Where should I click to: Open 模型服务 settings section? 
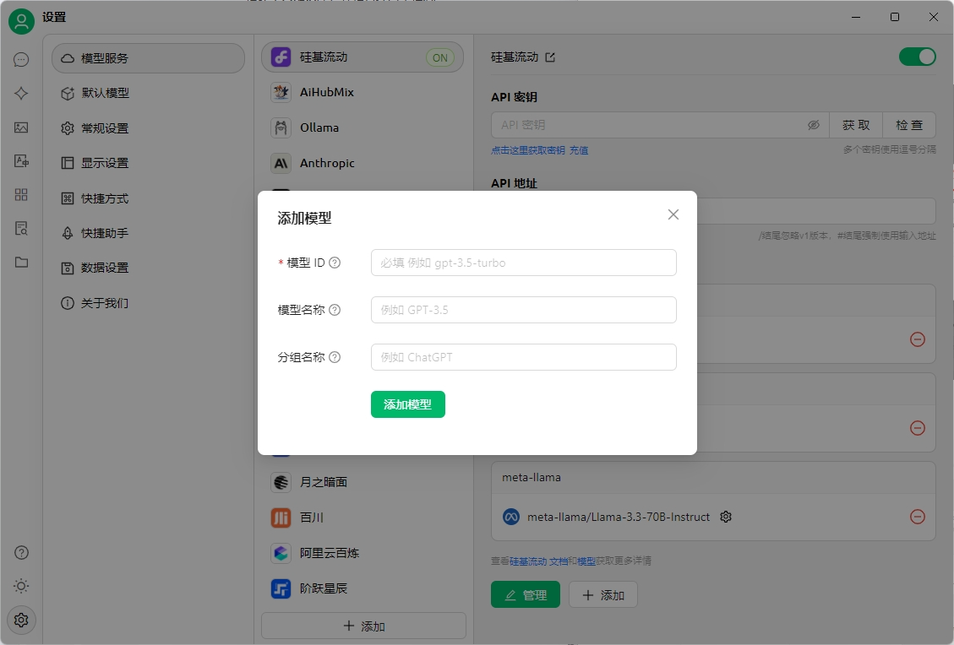149,58
